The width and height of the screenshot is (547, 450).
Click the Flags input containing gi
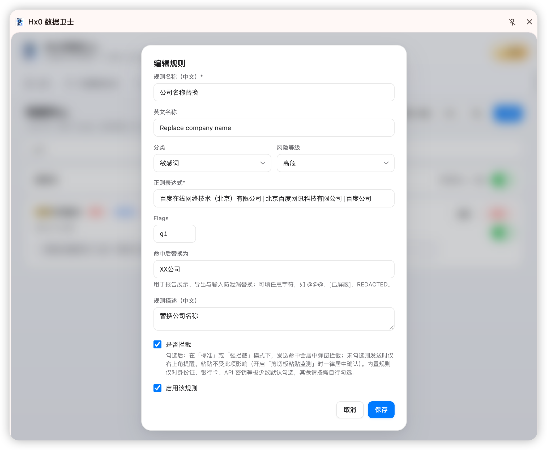click(x=174, y=234)
